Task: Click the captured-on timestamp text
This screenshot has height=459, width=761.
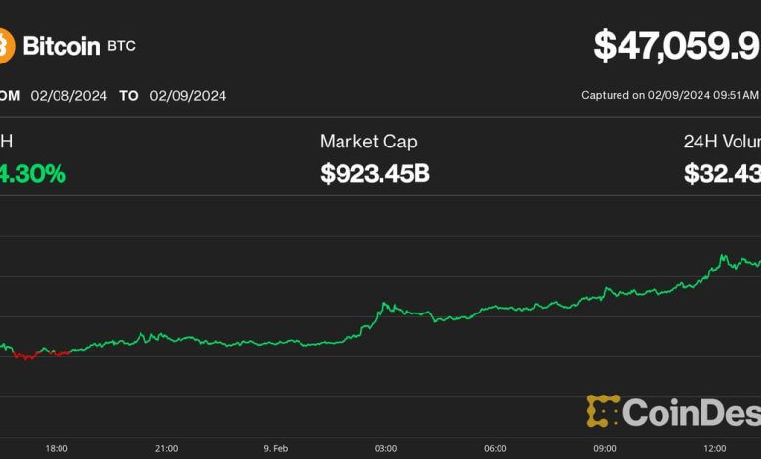Action: click(x=670, y=95)
